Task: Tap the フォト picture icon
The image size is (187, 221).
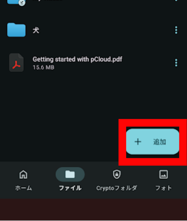Action: pyautogui.click(x=164, y=174)
